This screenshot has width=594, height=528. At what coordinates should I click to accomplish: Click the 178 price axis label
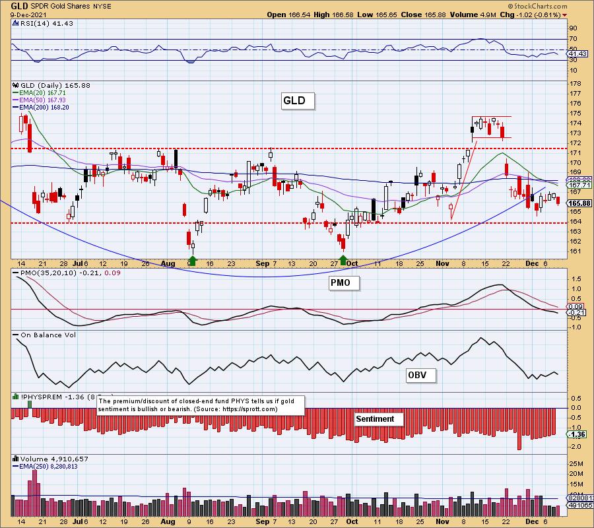pyautogui.click(x=576, y=83)
